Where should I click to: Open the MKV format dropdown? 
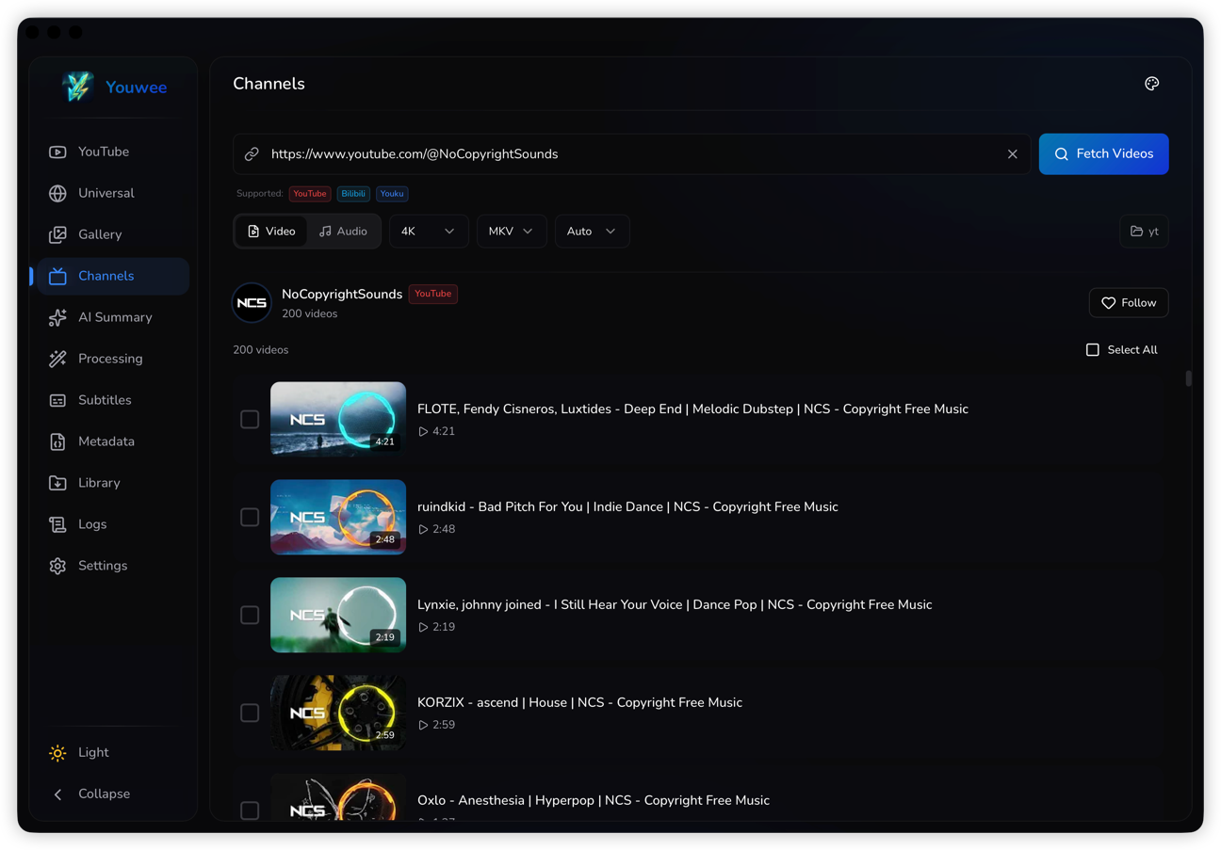pyautogui.click(x=512, y=232)
